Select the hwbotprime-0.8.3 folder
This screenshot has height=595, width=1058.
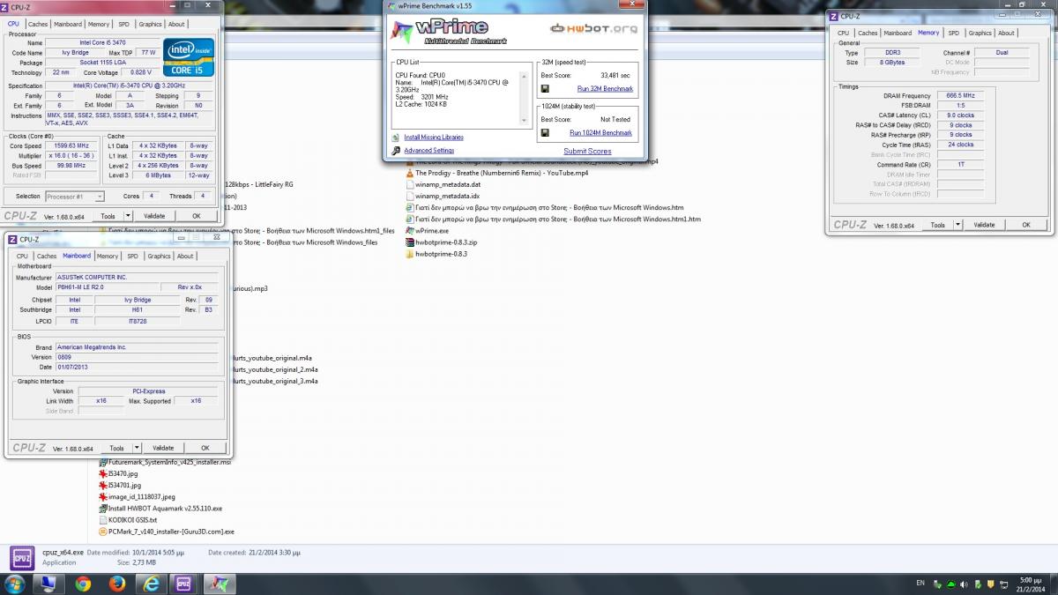click(436, 254)
